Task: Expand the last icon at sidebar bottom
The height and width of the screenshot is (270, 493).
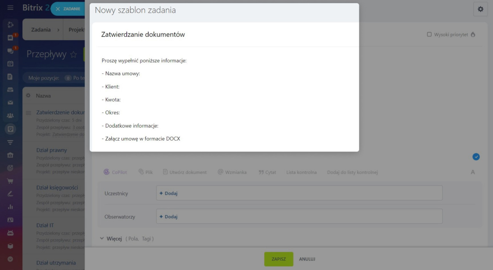Action: pos(10,259)
